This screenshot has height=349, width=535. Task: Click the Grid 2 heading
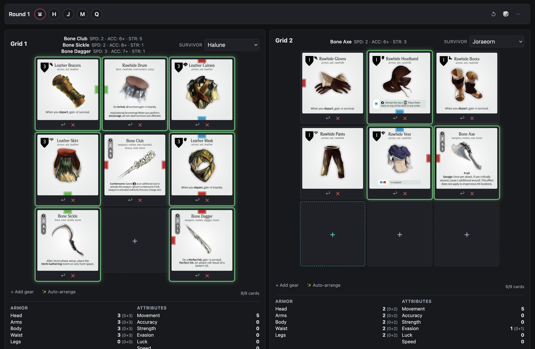(284, 40)
